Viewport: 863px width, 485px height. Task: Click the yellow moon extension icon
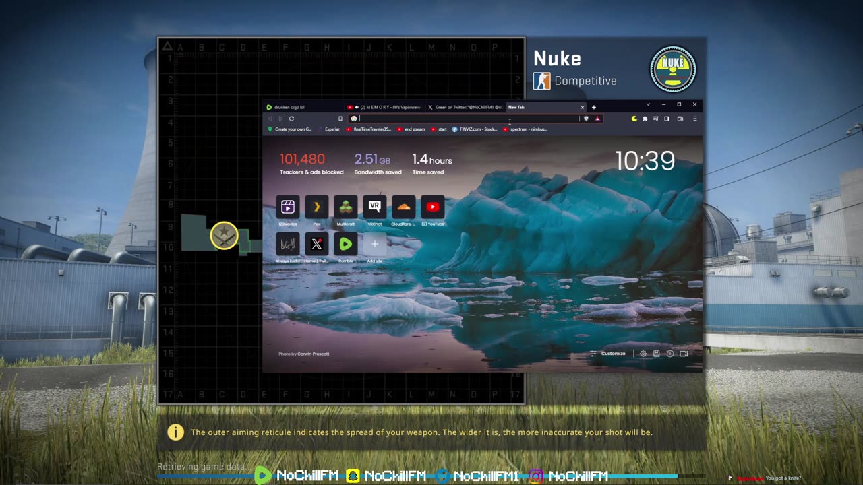coord(634,119)
